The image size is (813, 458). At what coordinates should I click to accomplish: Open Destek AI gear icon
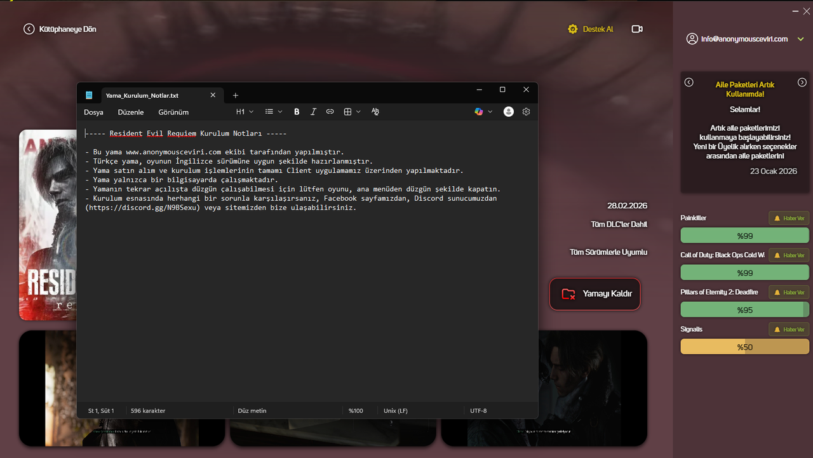click(573, 29)
